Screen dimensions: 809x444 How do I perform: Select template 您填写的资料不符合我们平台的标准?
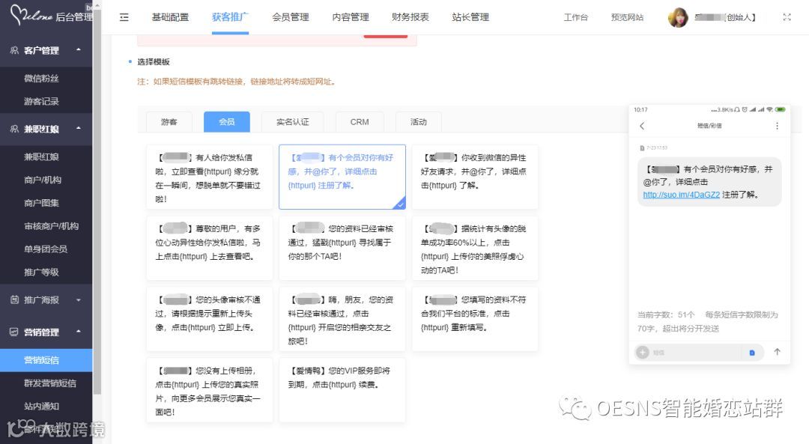[475, 319]
